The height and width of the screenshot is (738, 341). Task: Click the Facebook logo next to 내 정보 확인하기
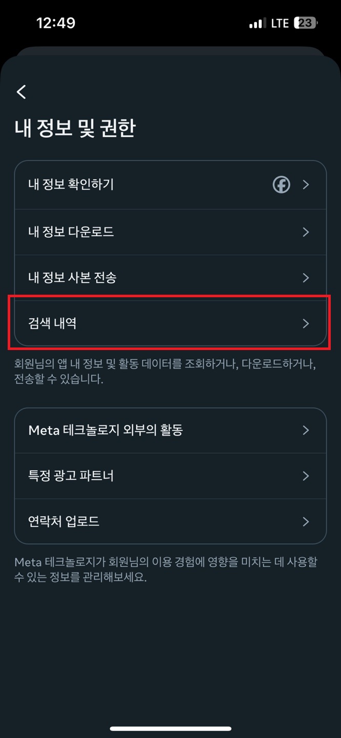tap(281, 185)
